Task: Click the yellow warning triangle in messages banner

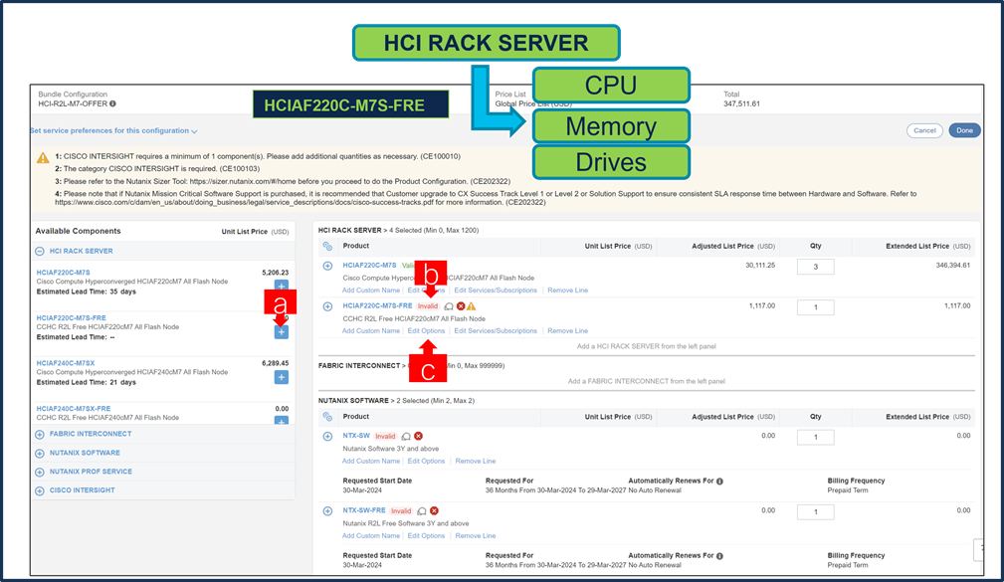Action: 43,157
